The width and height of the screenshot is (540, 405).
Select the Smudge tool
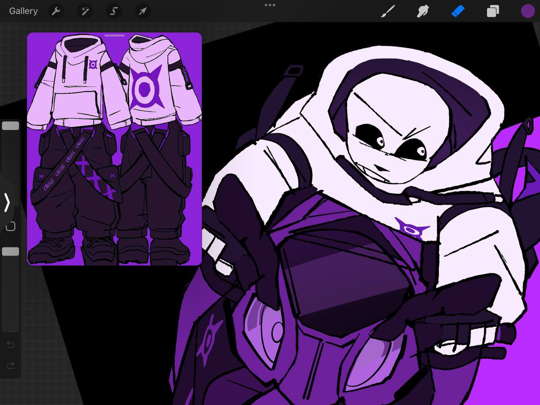pos(423,11)
